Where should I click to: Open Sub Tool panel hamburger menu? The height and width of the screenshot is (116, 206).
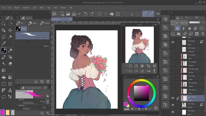click(x=17, y=17)
